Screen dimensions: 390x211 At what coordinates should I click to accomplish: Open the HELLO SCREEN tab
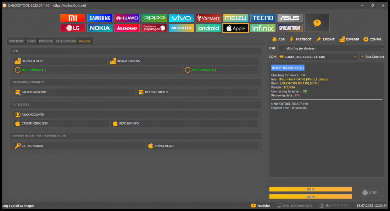pos(66,41)
